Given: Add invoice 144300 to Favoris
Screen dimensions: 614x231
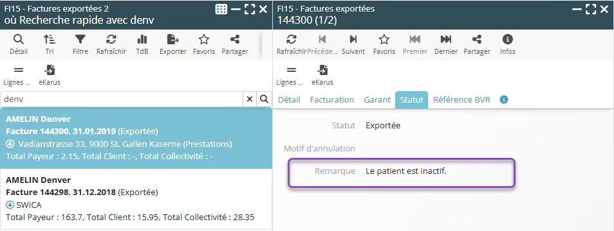Looking at the screenshot, I should point(384,44).
